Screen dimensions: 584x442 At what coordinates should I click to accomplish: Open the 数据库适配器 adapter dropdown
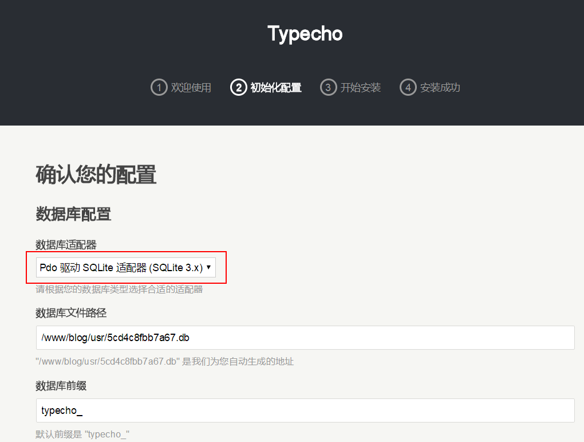tap(126, 268)
